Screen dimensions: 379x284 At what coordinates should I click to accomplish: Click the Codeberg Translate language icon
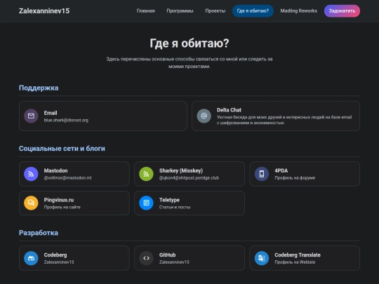click(262, 258)
